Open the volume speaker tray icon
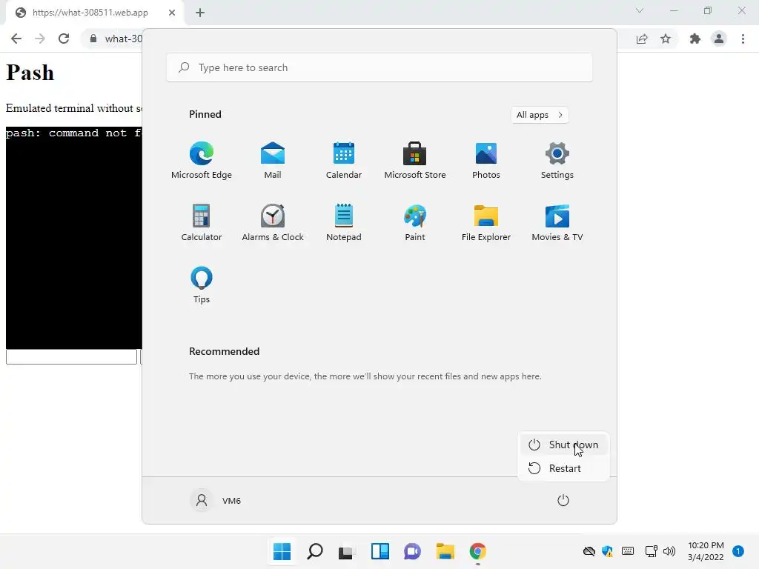 click(x=669, y=551)
